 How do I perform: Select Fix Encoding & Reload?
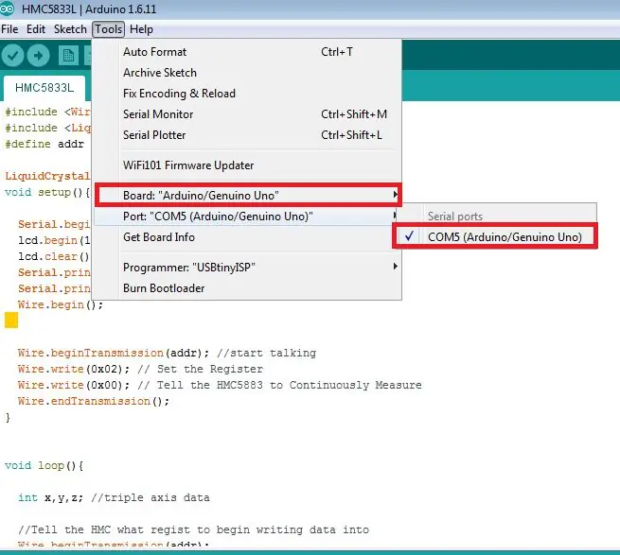tap(247, 94)
